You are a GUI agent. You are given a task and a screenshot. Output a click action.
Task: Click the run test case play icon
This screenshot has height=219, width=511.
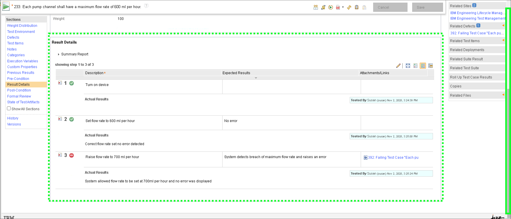(330, 8)
